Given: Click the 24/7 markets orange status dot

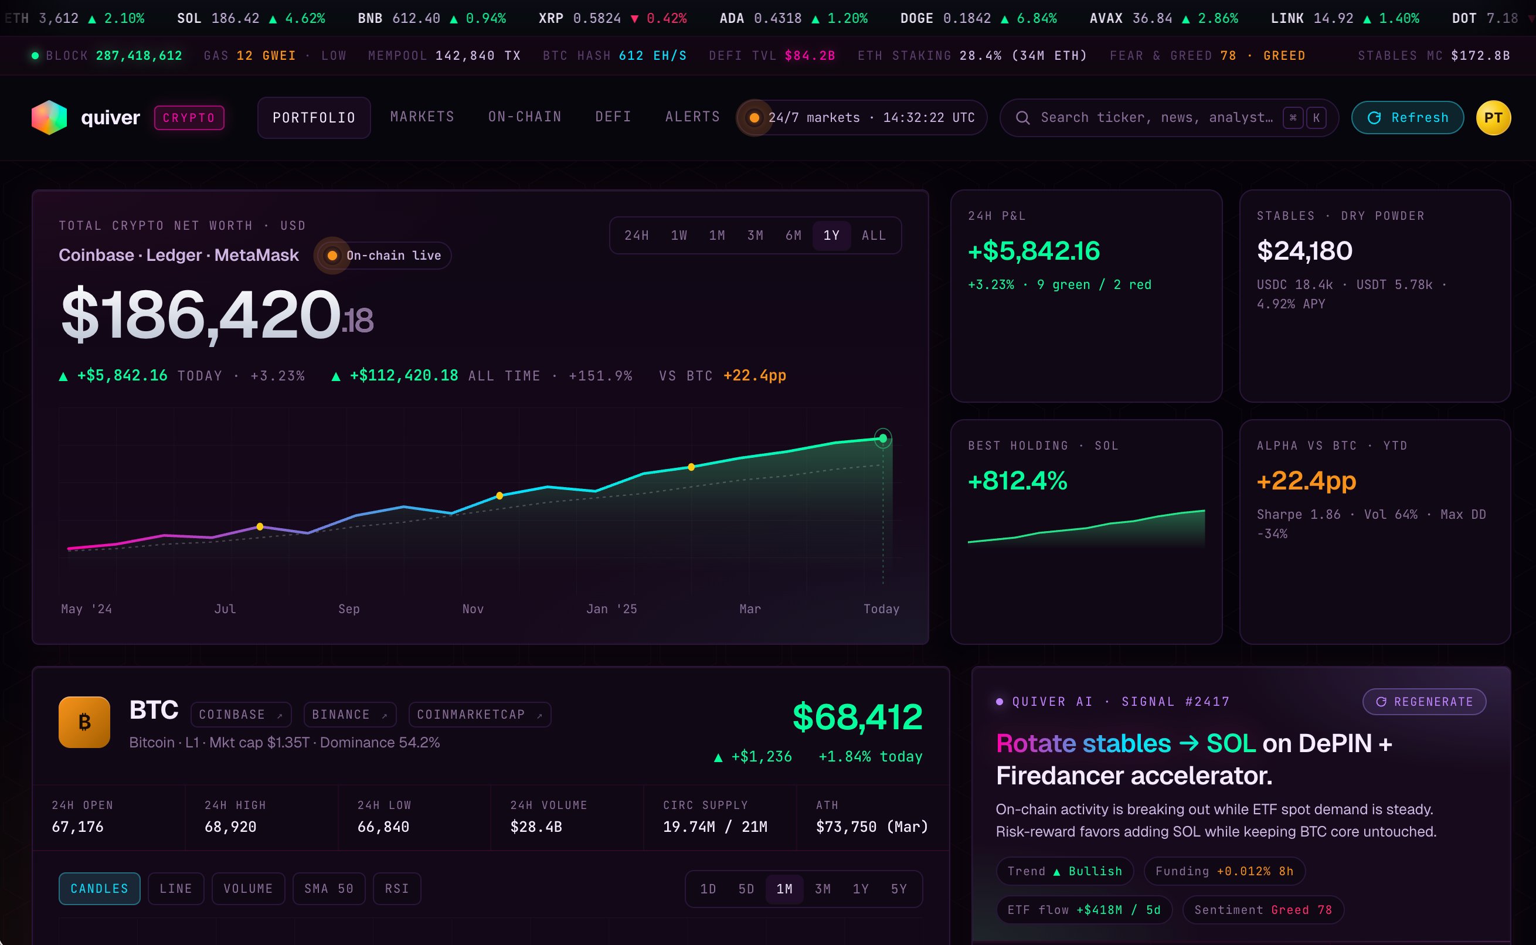Looking at the screenshot, I should [755, 117].
